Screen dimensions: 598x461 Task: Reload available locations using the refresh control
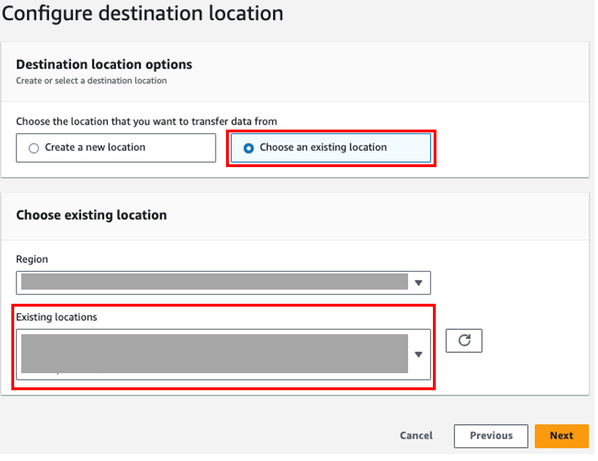(x=464, y=341)
